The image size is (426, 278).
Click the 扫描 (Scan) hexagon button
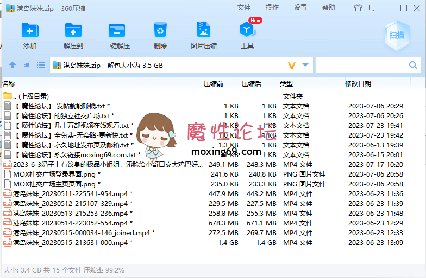[397, 36]
